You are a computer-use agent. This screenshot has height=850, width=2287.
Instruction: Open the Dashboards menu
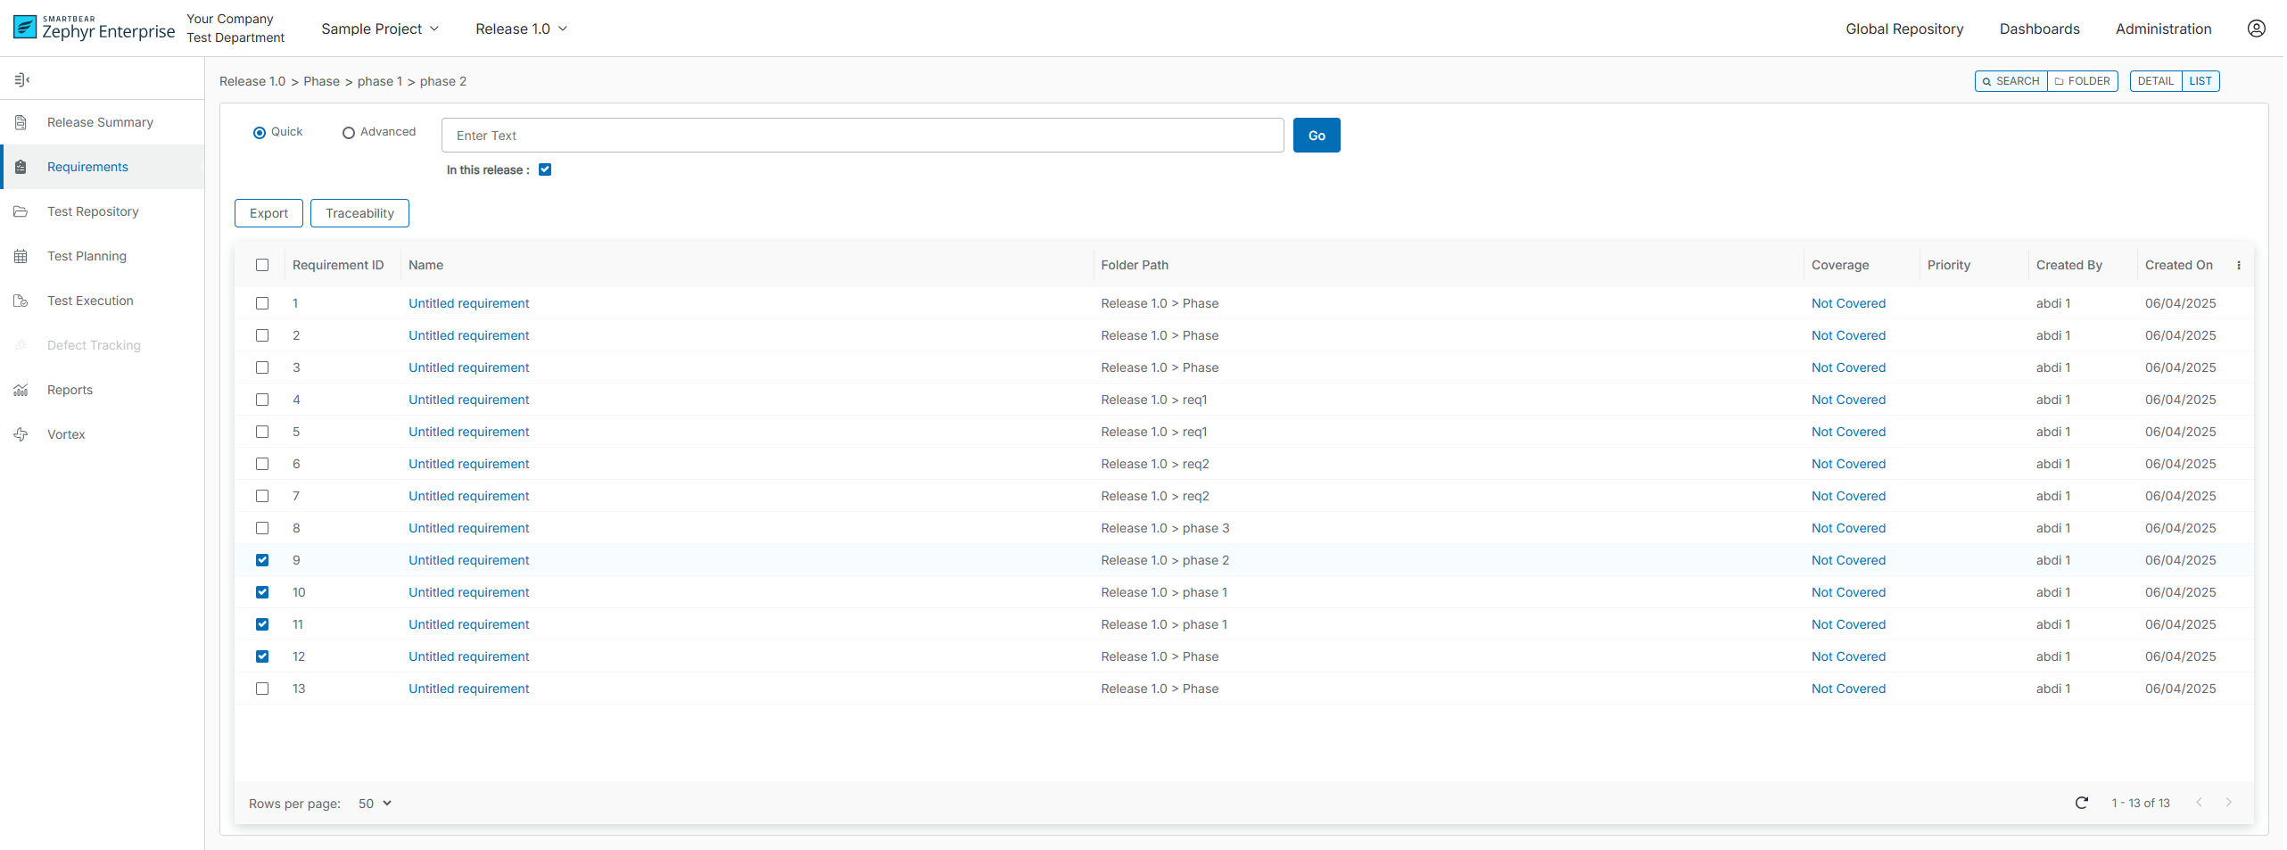2039,29
